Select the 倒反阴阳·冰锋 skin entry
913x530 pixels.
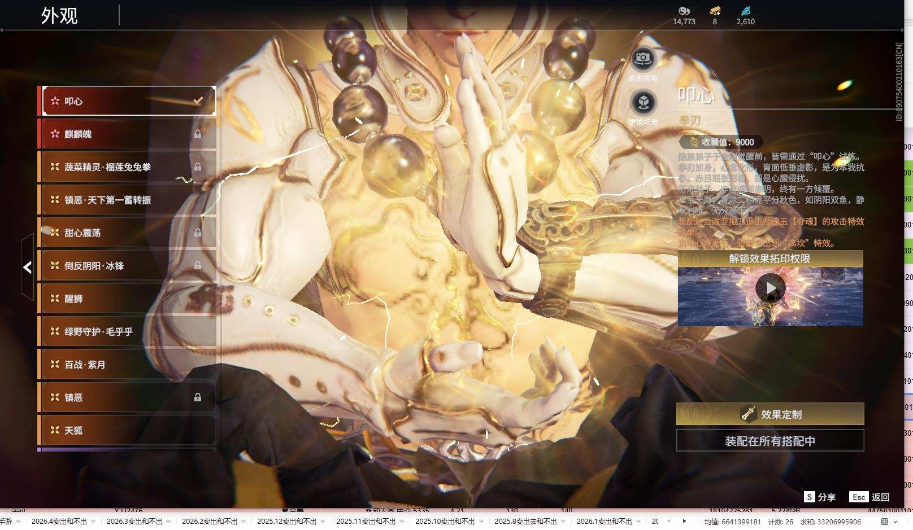[129, 265]
